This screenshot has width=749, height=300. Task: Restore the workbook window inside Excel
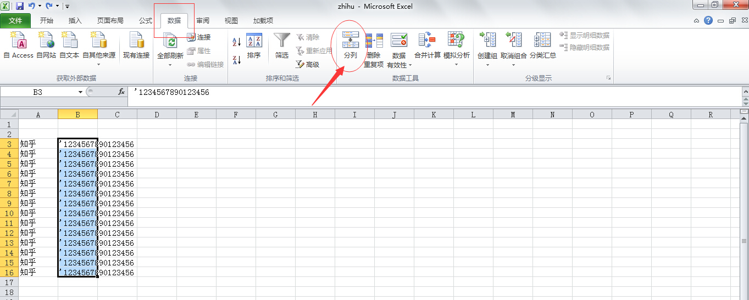tap(731, 20)
